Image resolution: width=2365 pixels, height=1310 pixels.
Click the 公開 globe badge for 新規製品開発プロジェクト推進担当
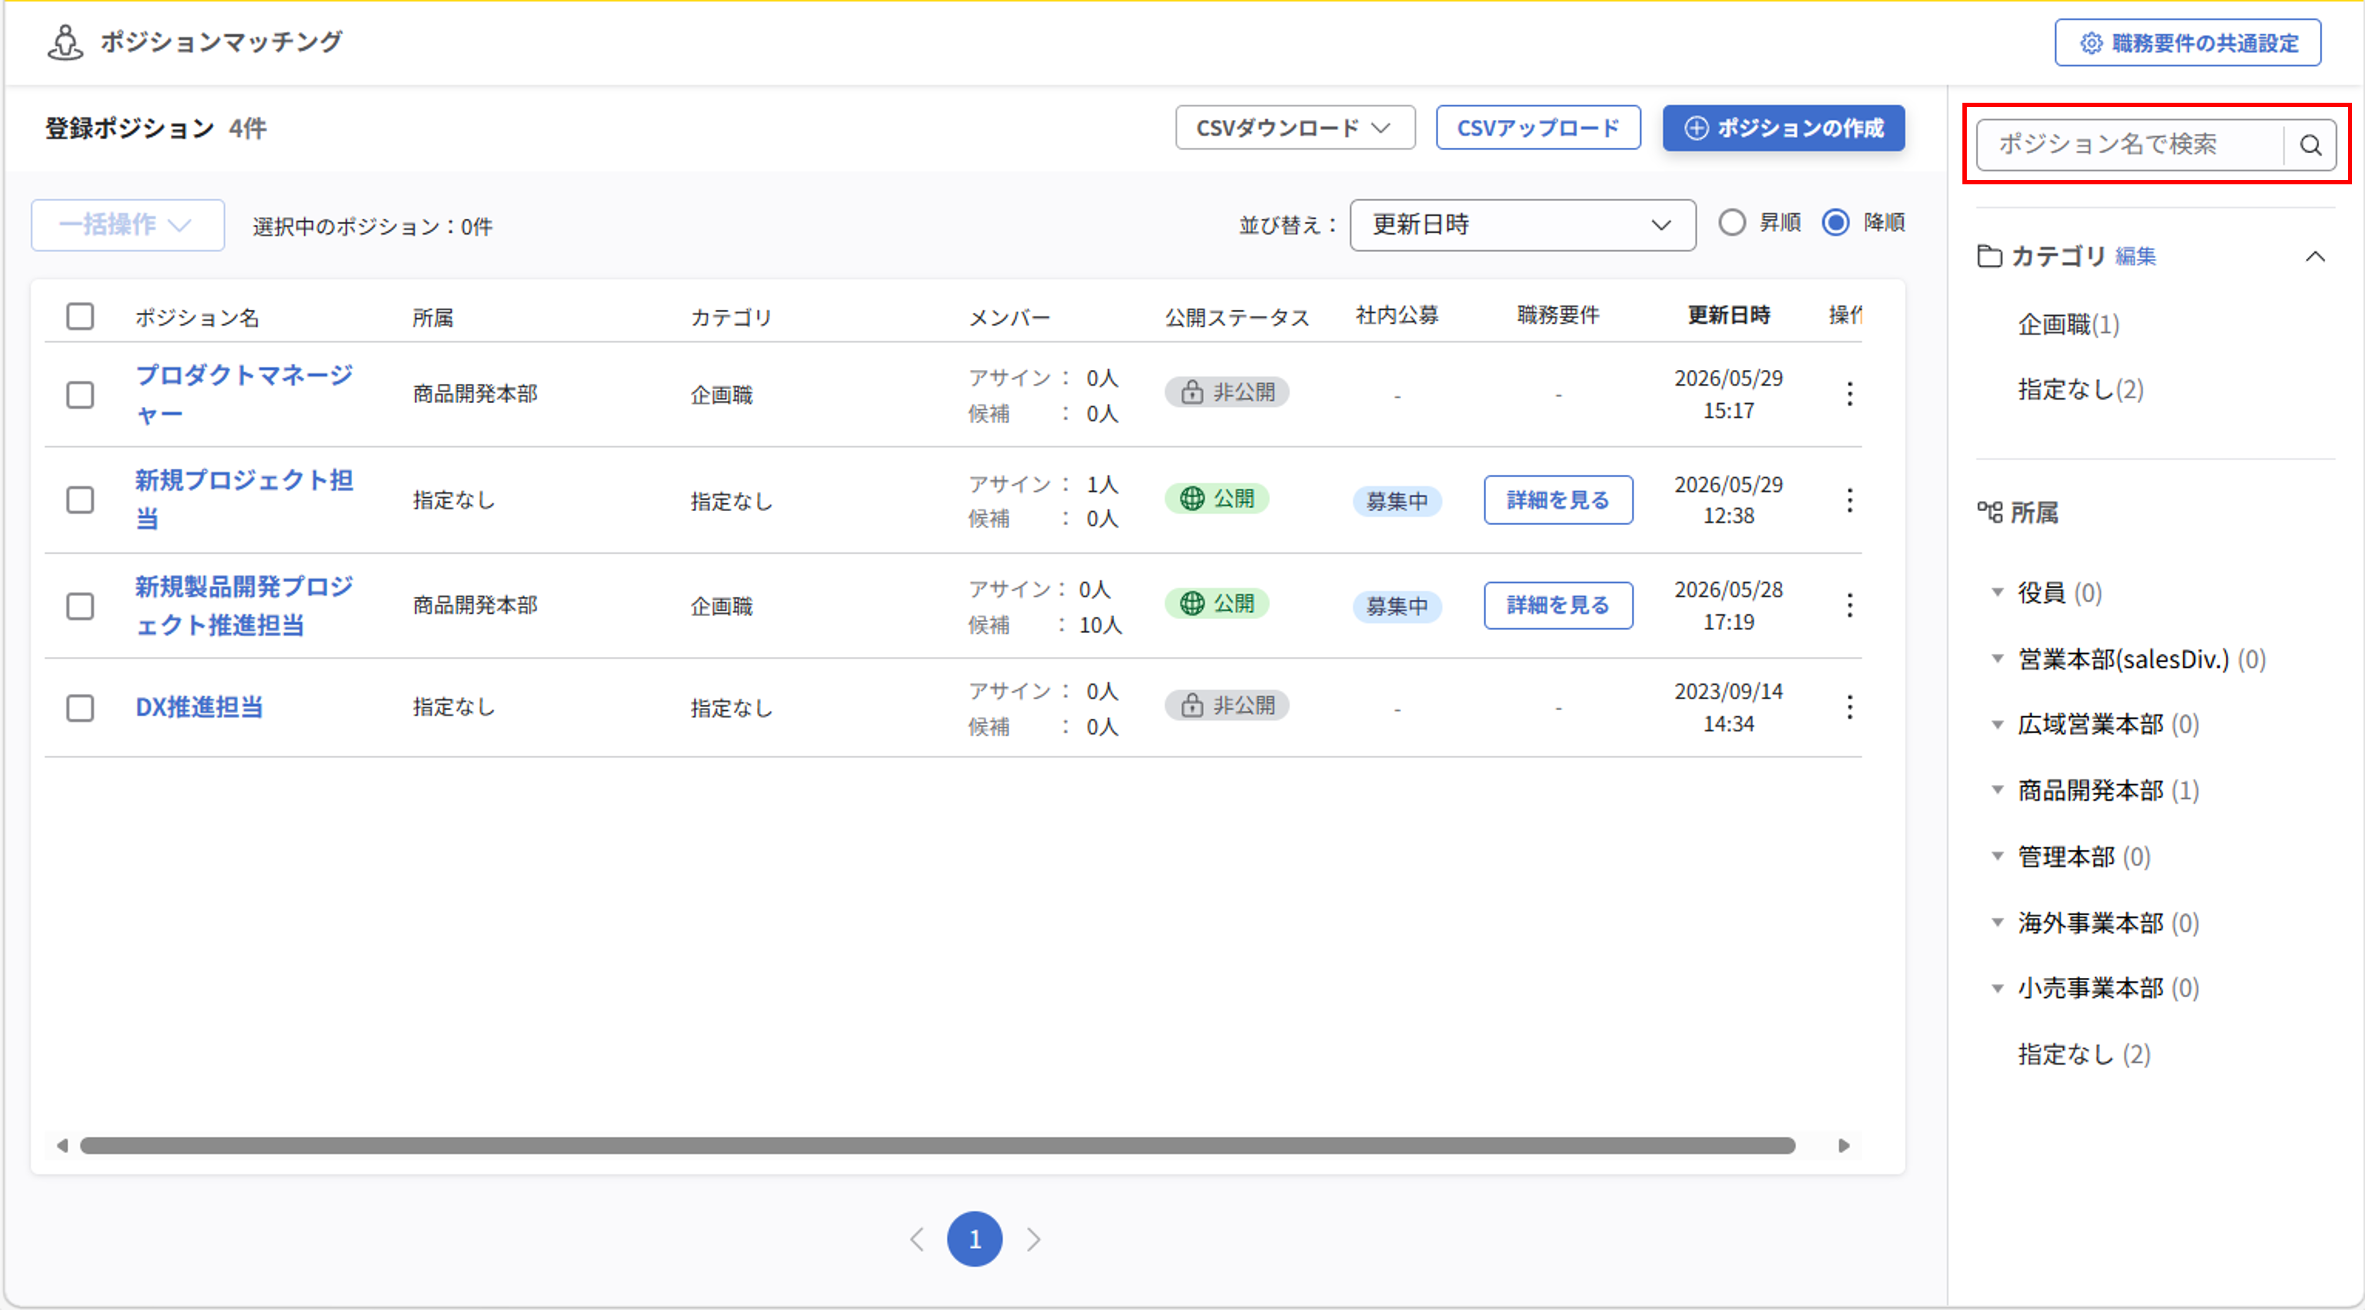pyautogui.click(x=1216, y=603)
